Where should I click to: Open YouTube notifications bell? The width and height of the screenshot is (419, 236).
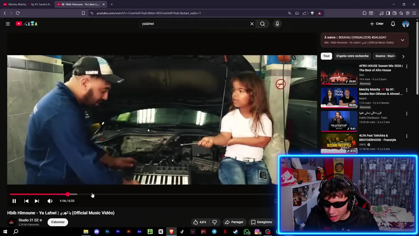393,24
